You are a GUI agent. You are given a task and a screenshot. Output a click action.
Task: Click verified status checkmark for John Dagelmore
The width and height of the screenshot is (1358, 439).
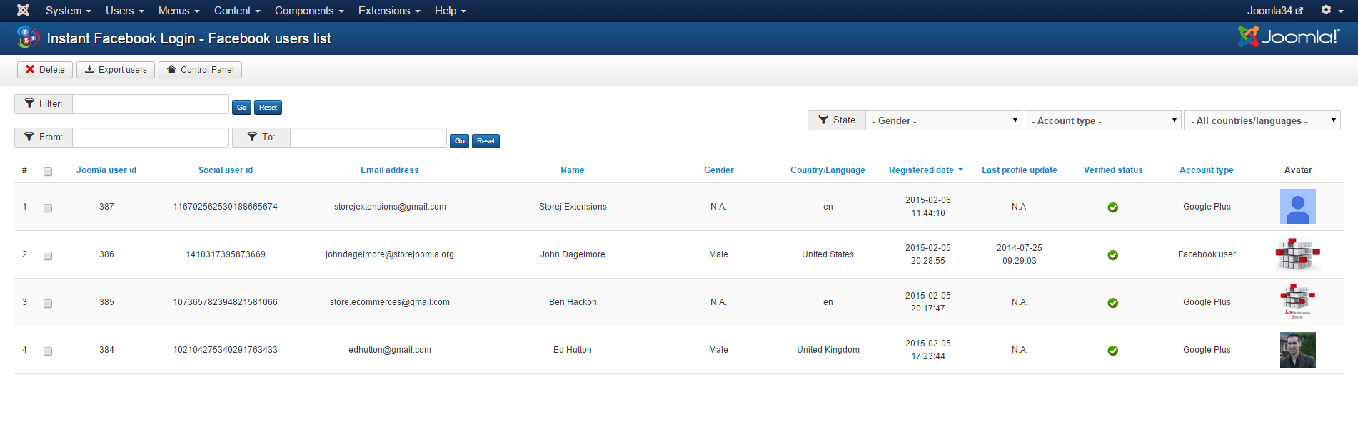pos(1112,255)
